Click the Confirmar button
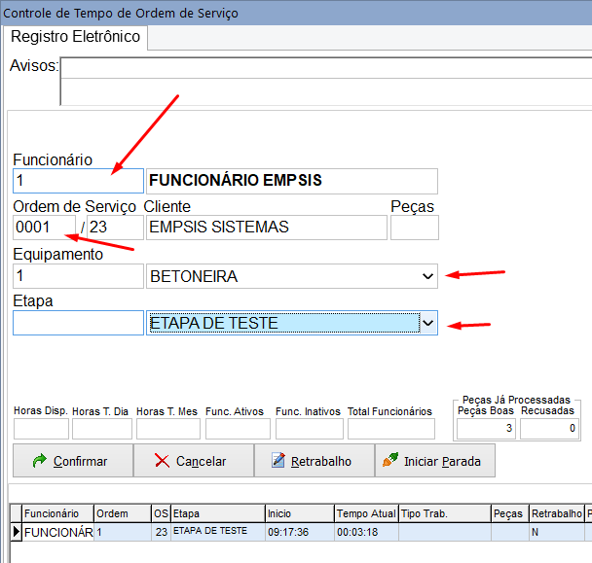This screenshot has width=592, height=563. (73, 461)
